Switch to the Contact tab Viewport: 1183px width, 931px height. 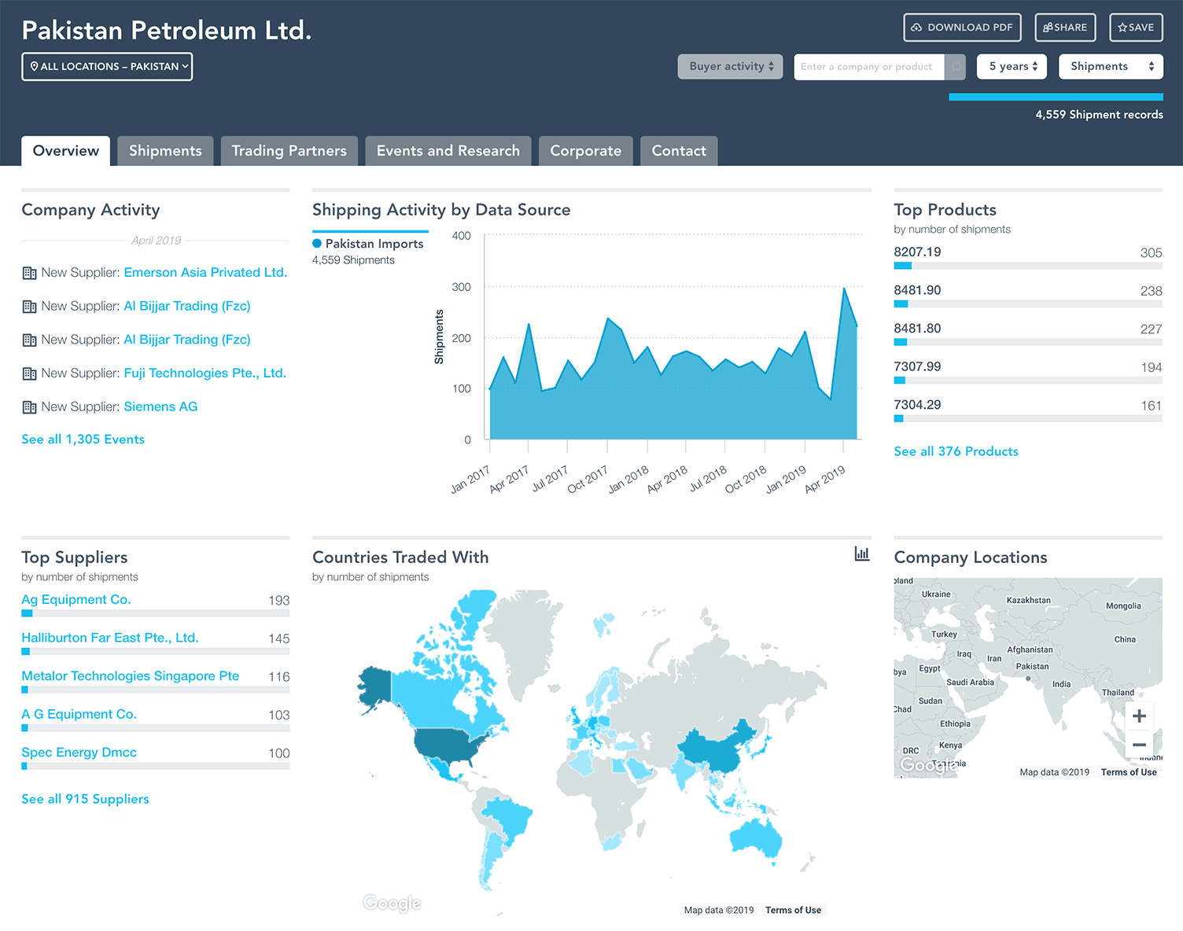679,151
